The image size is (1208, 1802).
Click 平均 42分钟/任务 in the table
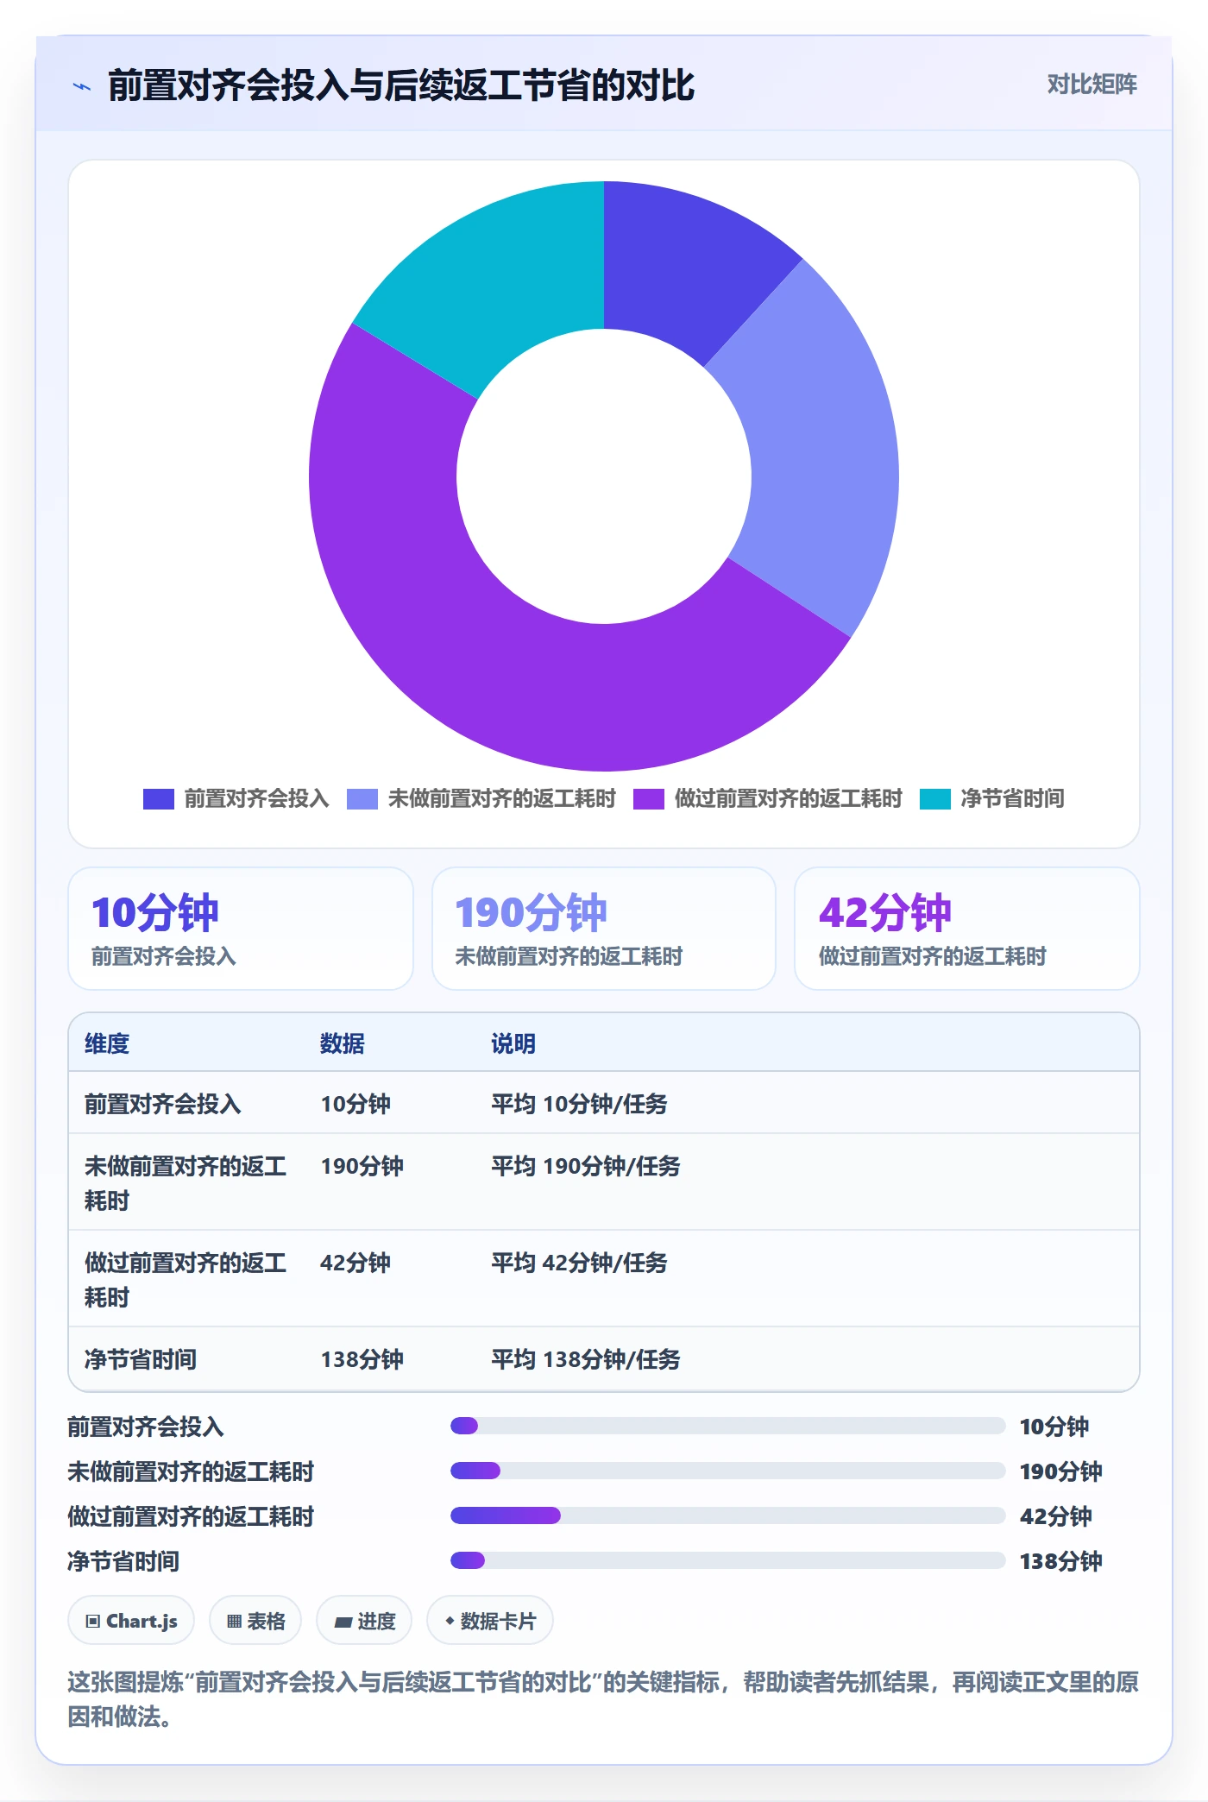[579, 1263]
